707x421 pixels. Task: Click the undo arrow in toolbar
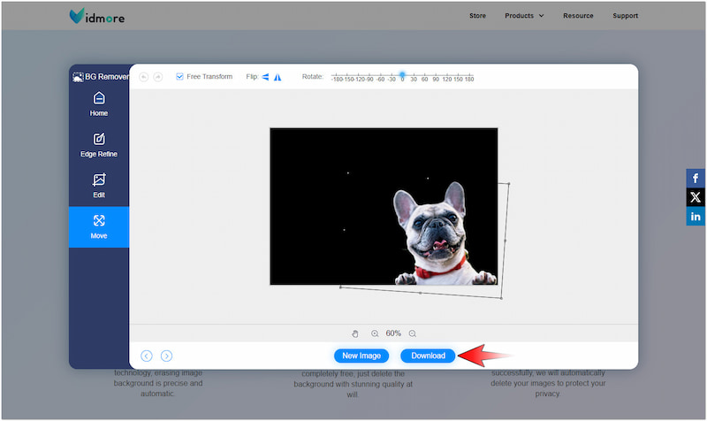(144, 77)
